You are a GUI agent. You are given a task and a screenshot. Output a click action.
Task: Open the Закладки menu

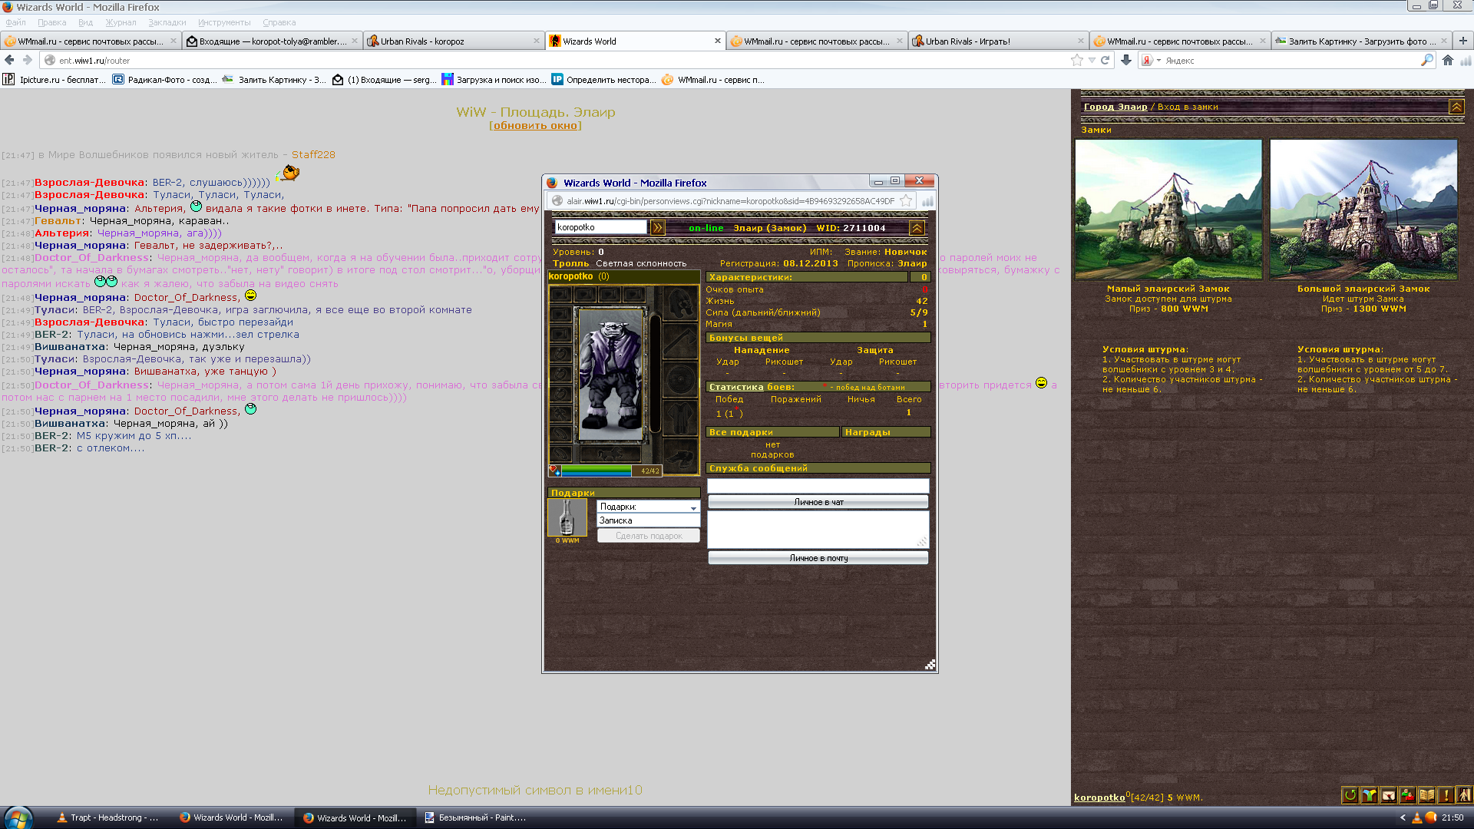pos(167,22)
